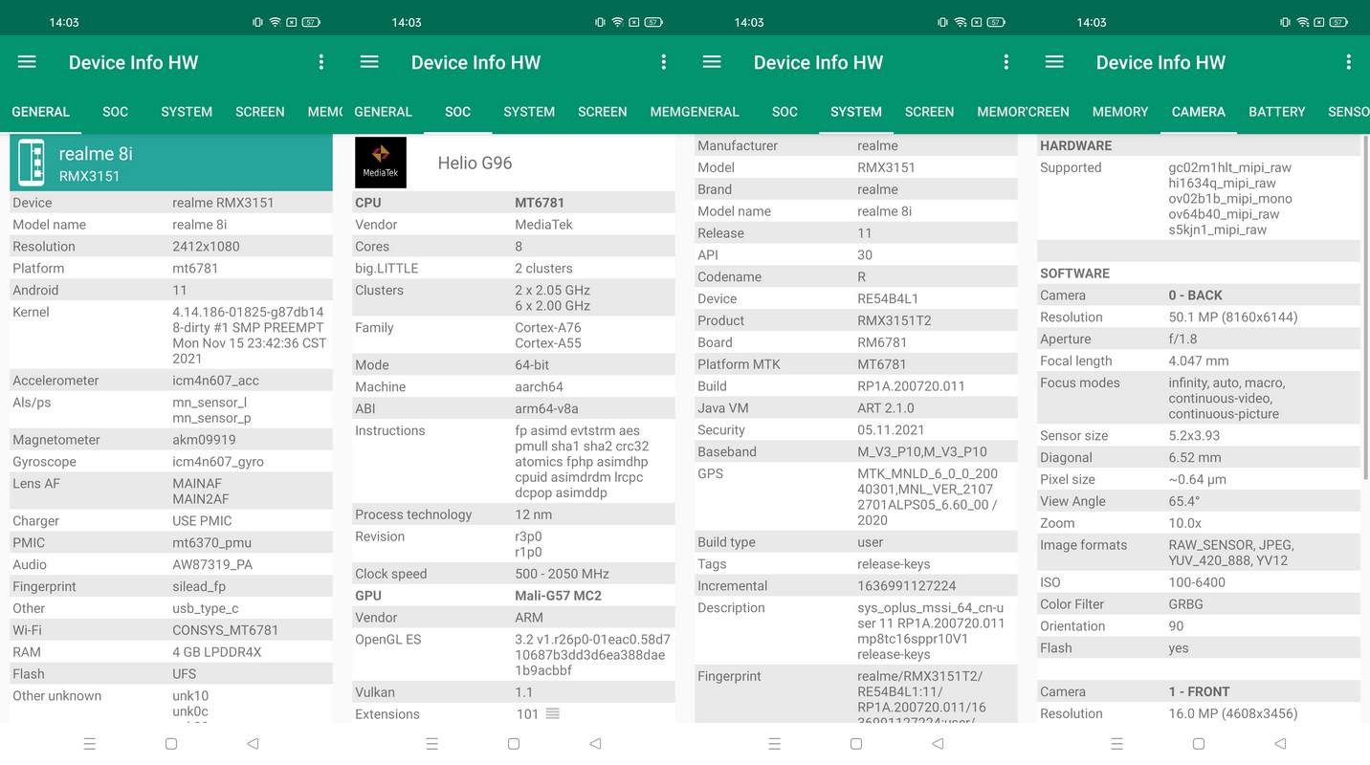Tap Android home button under the Camera screen
The image size is (1370, 765).
(1199, 743)
